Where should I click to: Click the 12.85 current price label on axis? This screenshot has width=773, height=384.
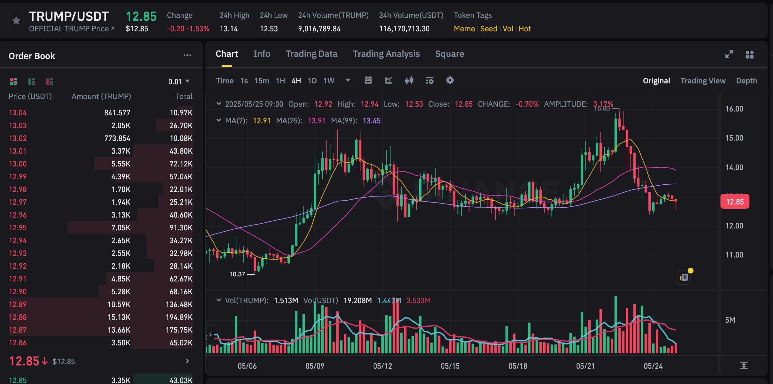(735, 202)
